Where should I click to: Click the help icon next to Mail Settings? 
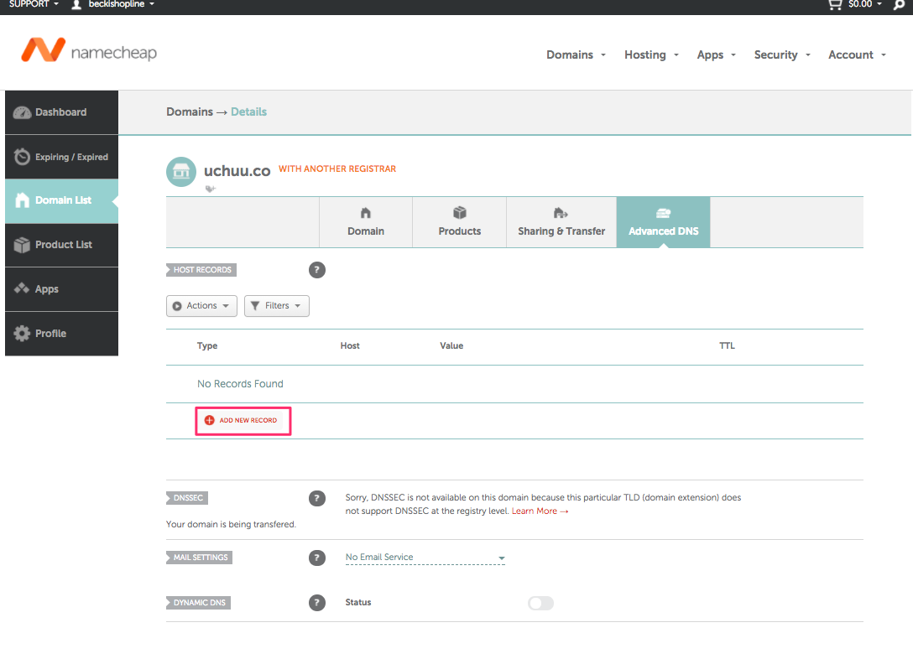[x=316, y=558]
